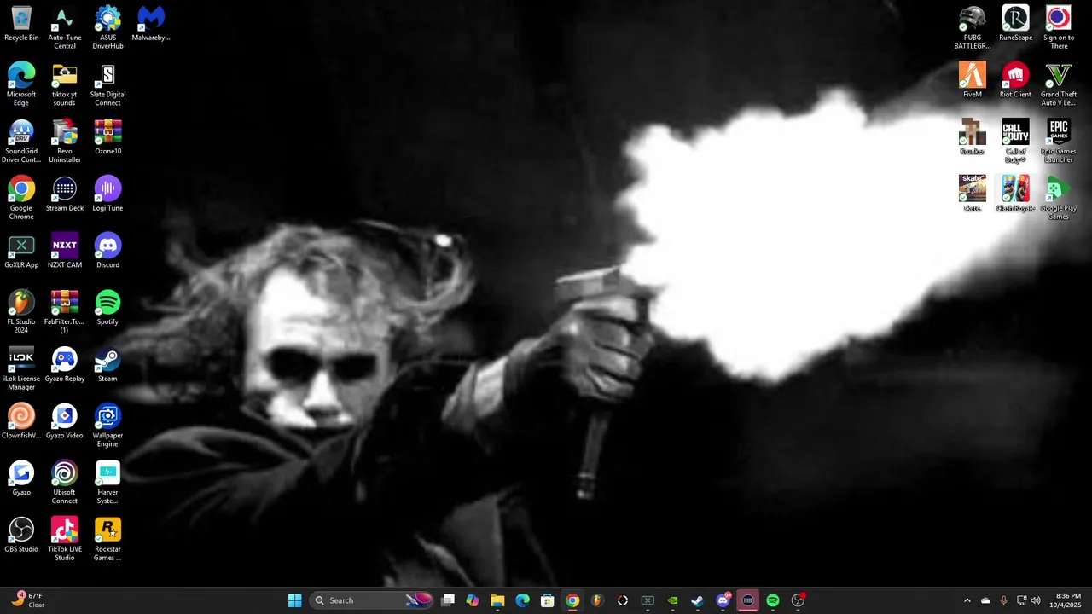Select the GoXLR App desktop icon
Image resolution: width=1092 pixels, height=614 pixels.
pyautogui.click(x=21, y=252)
